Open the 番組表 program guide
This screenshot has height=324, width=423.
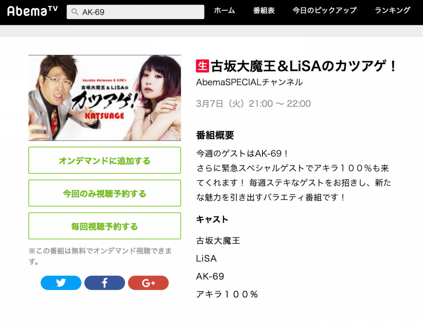coord(264,11)
